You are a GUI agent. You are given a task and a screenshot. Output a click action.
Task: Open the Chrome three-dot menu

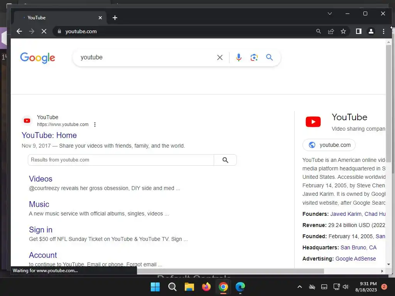pos(383,31)
